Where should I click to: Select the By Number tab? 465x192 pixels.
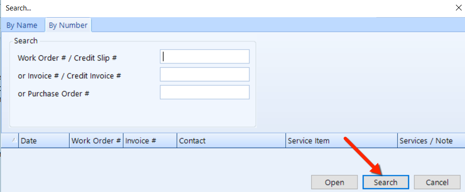(x=68, y=25)
